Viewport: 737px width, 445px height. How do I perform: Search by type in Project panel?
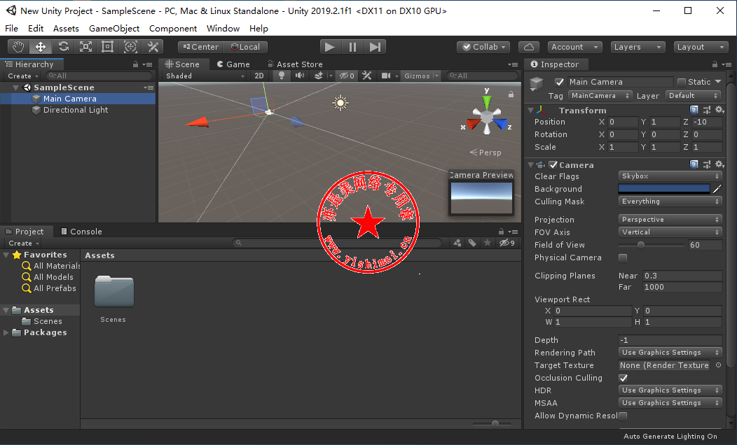click(x=457, y=243)
